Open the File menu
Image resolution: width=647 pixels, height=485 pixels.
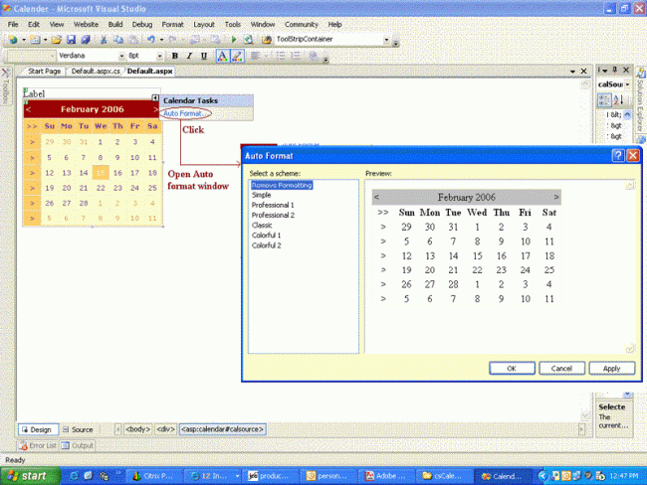tap(13, 24)
